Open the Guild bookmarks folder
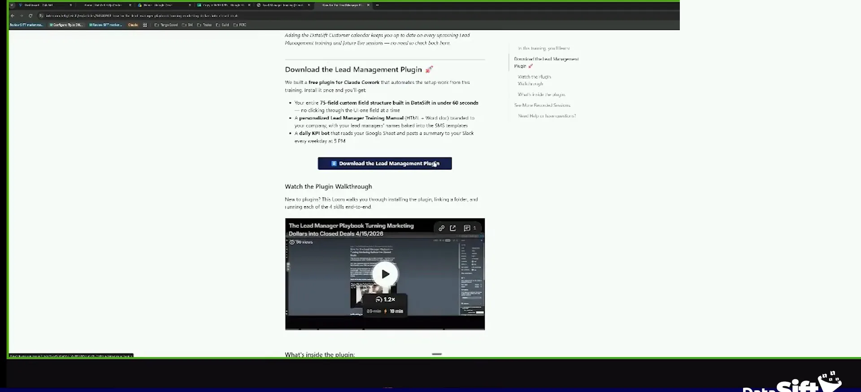This screenshot has height=392, width=861. coord(222,25)
